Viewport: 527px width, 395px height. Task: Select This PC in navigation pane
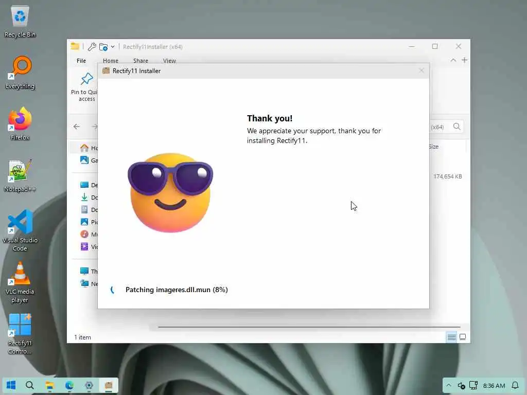[x=89, y=271]
